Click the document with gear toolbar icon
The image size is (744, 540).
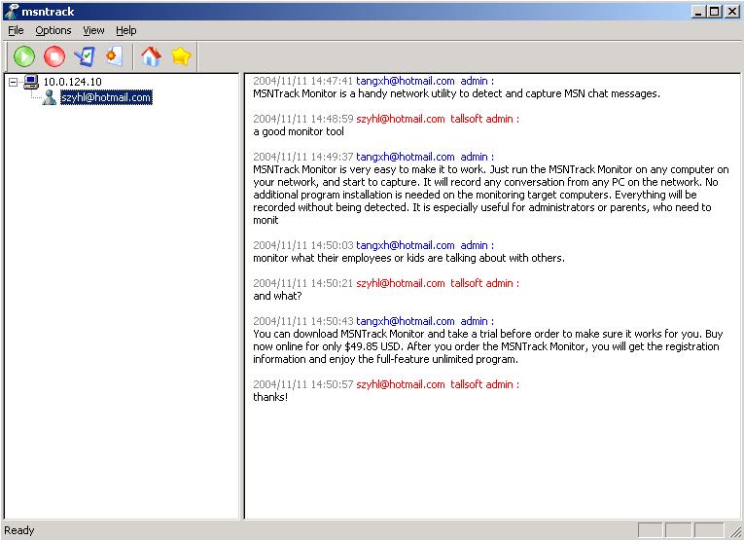(x=113, y=56)
